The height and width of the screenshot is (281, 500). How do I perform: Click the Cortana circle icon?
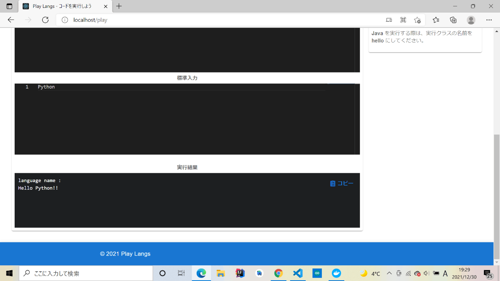[x=162, y=274]
